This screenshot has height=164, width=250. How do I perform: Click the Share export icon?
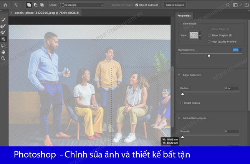(247, 5)
